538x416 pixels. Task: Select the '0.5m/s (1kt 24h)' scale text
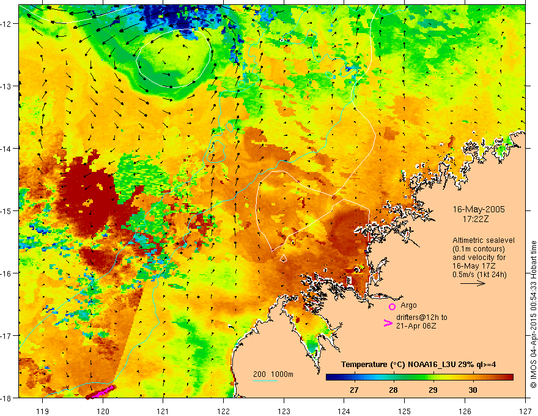point(480,275)
